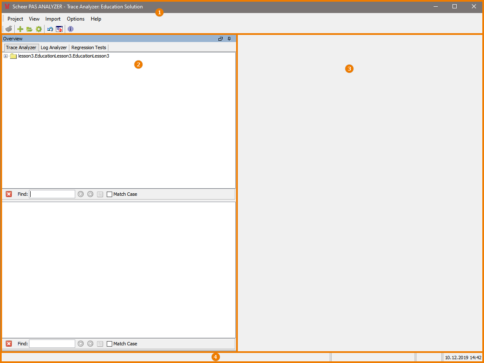Viewport: 484px width, 363px height.
Task: Trigger Undo with the blue arrow icon
Action: pyautogui.click(x=50, y=29)
